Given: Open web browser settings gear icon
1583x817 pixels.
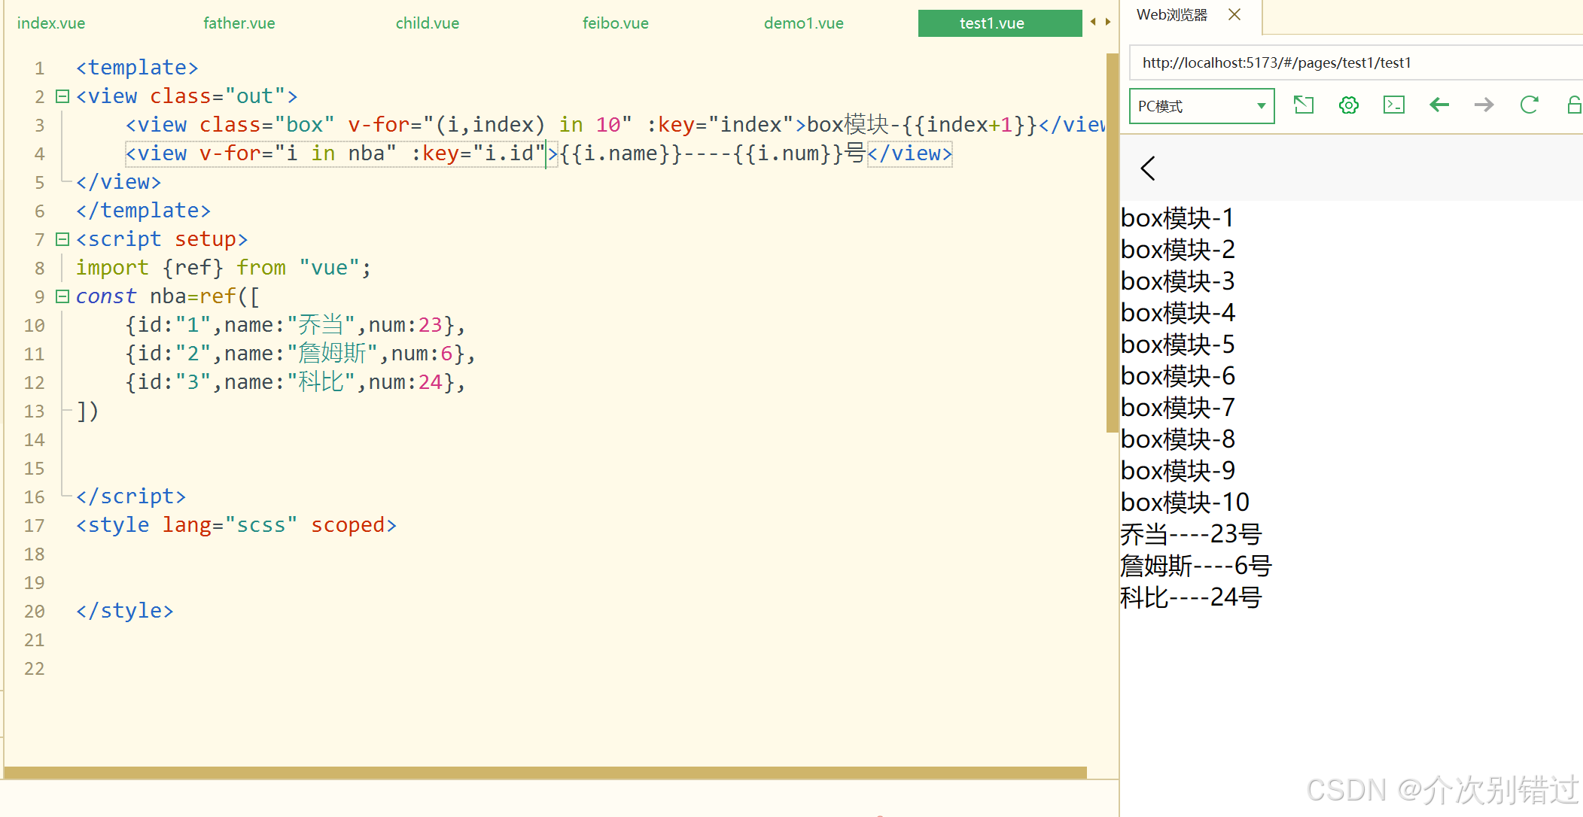Looking at the screenshot, I should click(x=1348, y=105).
